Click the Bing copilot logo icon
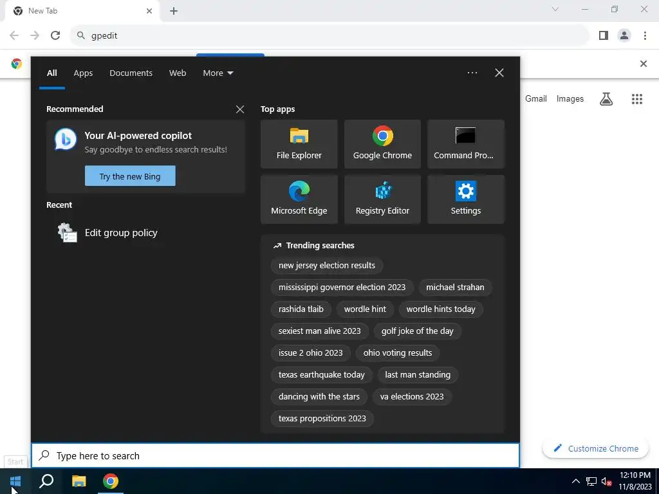The image size is (659, 494). 66,139
